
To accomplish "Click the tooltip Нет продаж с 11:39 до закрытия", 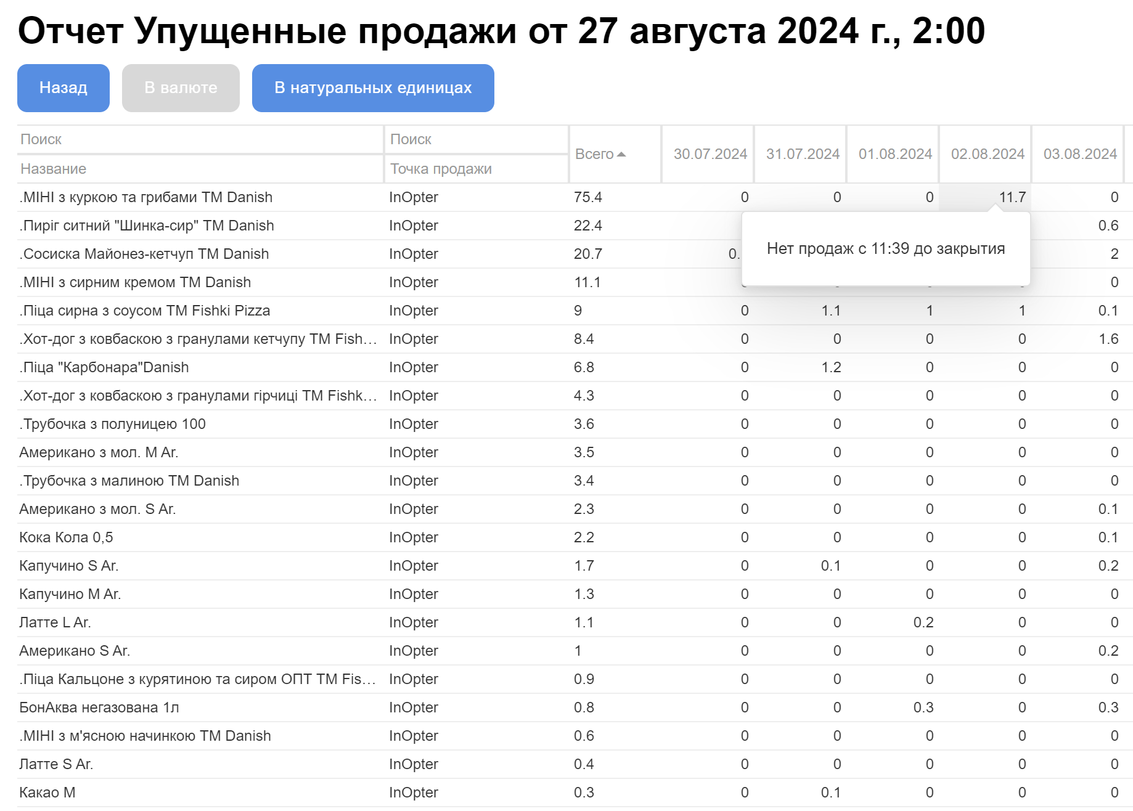I will (x=886, y=249).
